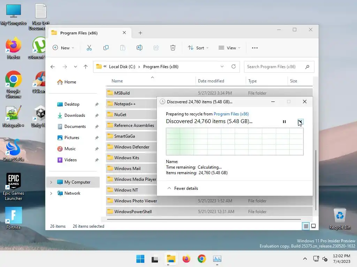
Task: Expand Network tree node
Action: click(x=51, y=193)
